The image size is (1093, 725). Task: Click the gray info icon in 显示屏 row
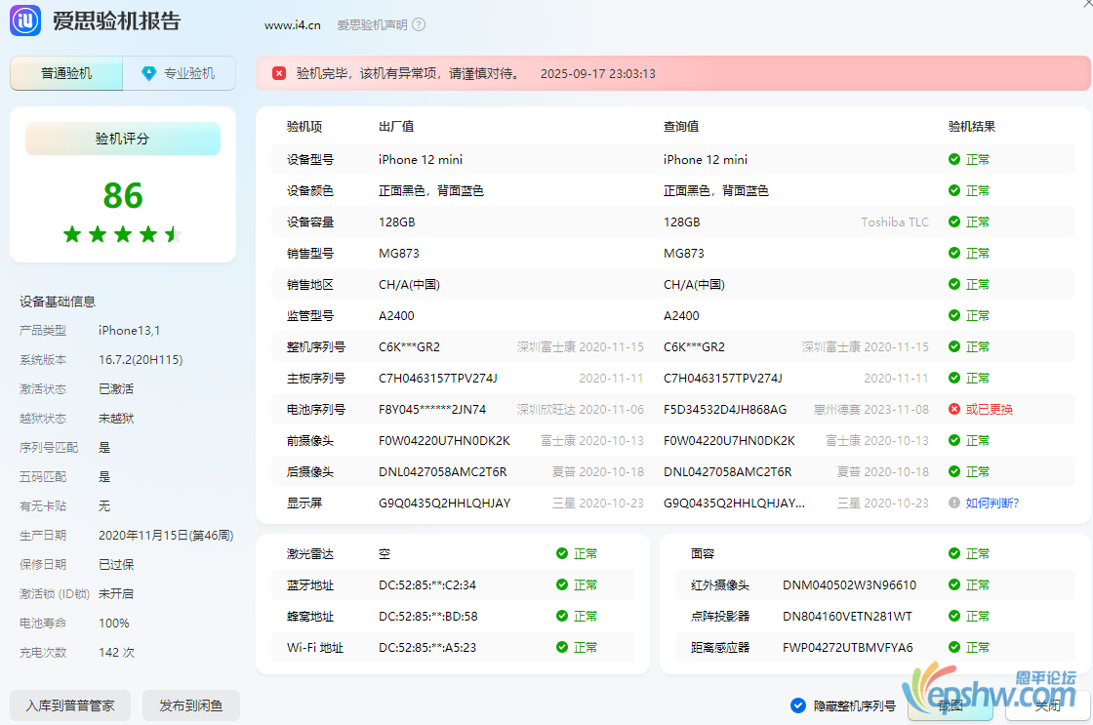click(x=954, y=503)
